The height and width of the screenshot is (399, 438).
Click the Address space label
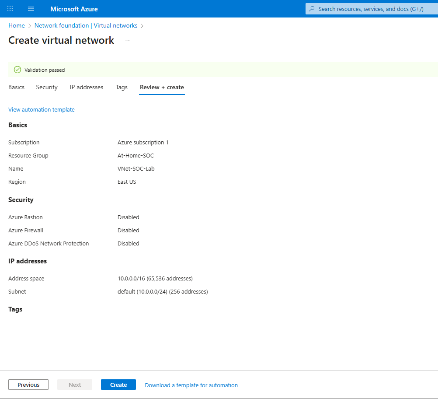click(26, 279)
